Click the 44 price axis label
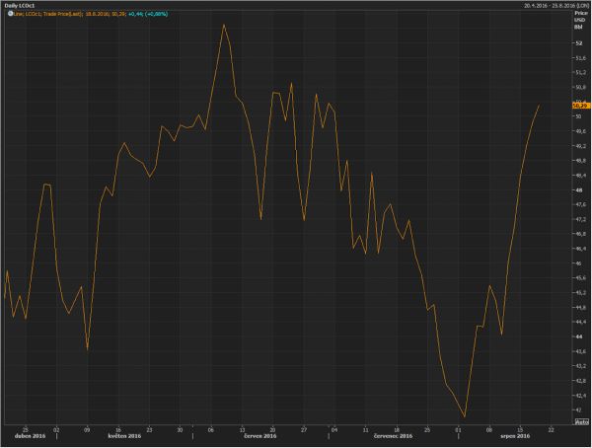This screenshot has width=592, height=448. point(576,336)
